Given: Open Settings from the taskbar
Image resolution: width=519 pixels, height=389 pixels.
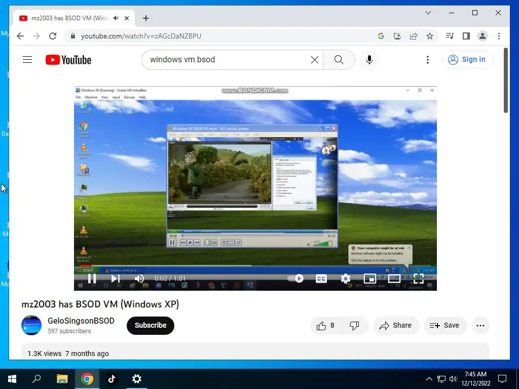Looking at the screenshot, I should pyautogui.click(x=136, y=379).
